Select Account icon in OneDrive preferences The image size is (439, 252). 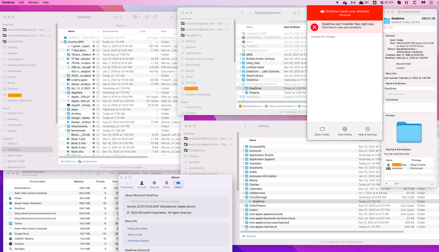click(142, 183)
